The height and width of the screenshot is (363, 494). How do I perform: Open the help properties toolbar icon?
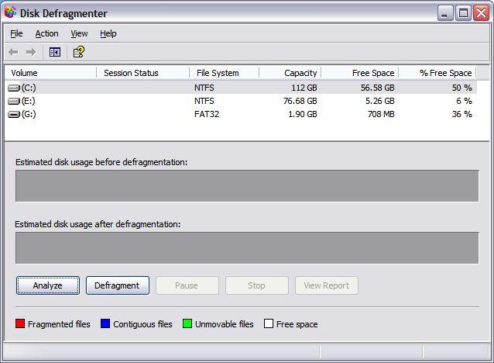tap(78, 52)
